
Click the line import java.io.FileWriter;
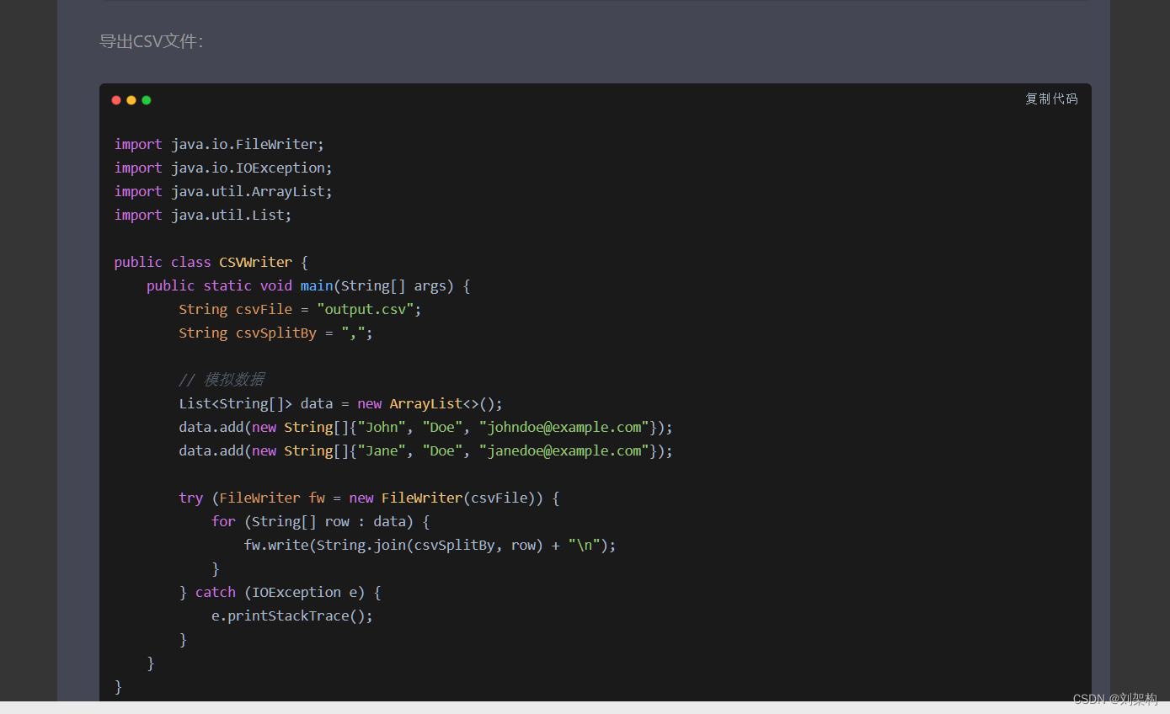(x=219, y=144)
